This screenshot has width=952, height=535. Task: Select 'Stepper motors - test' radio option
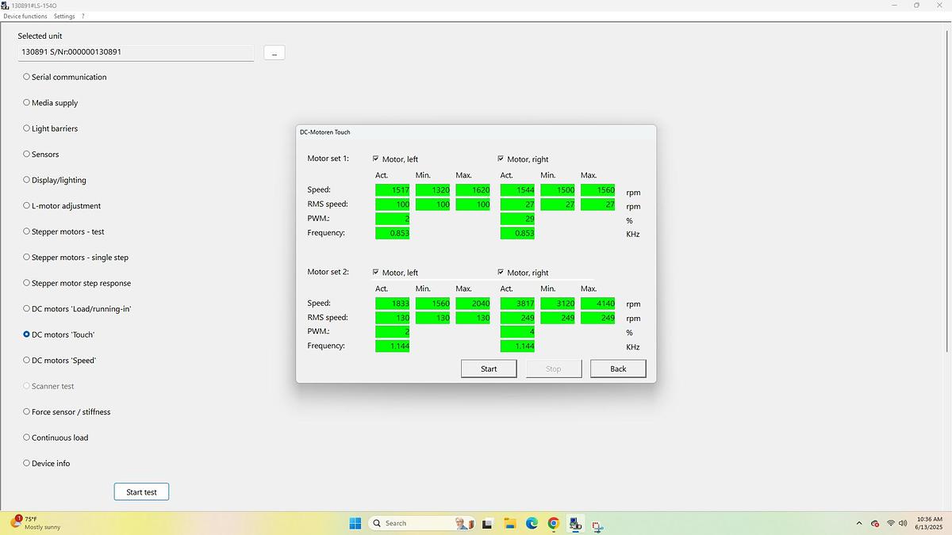point(26,231)
